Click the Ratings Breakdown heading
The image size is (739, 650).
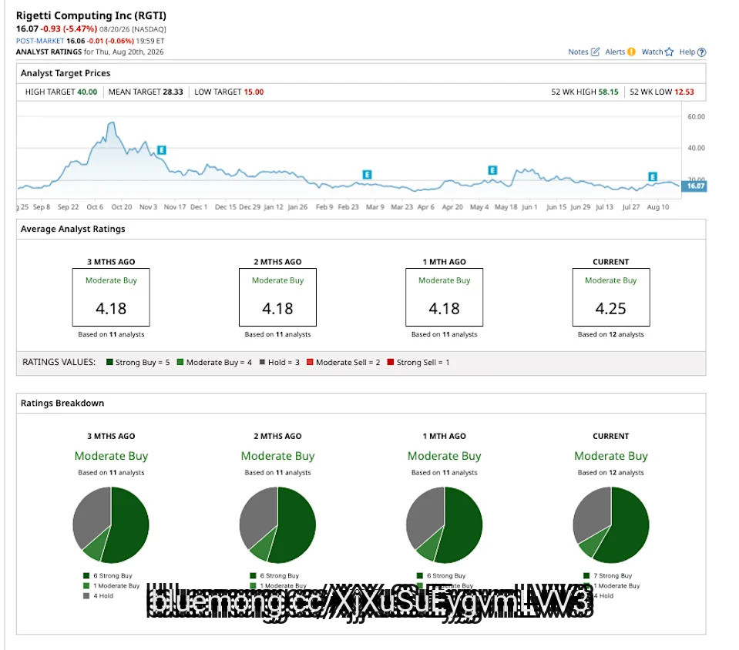pyautogui.click(x=62, y=404)
